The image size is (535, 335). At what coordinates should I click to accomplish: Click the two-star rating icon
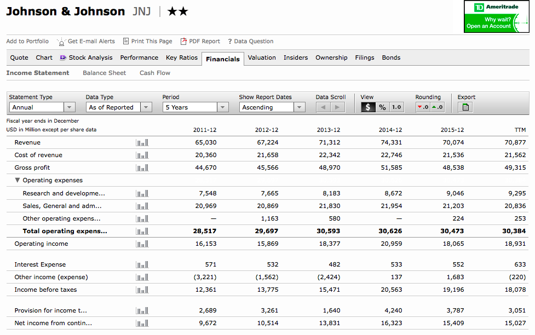pos(178,11)
